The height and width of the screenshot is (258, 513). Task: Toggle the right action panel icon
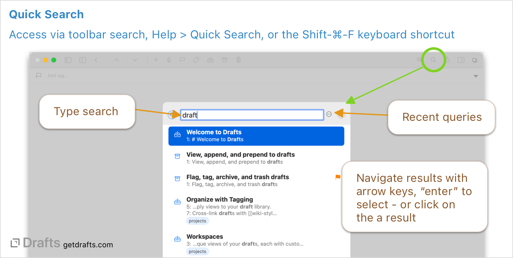tap(461, 60)
